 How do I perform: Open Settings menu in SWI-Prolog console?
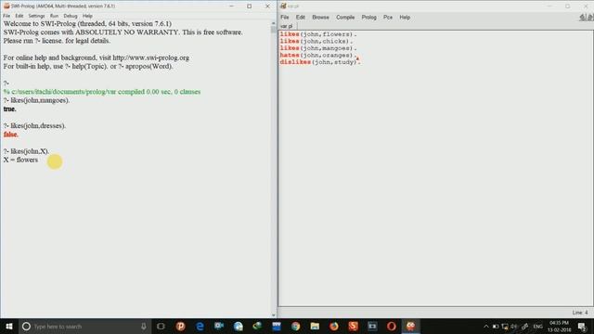tap(37, 16)
